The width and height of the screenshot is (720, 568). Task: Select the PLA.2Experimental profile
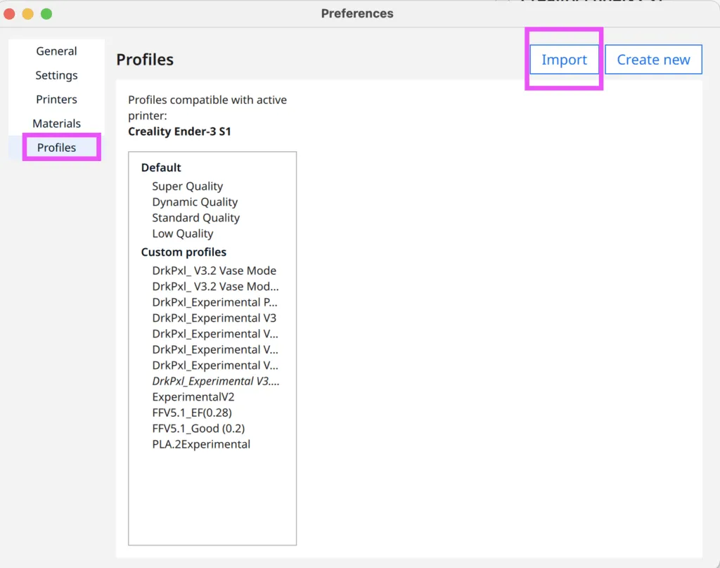click(201, 444)
